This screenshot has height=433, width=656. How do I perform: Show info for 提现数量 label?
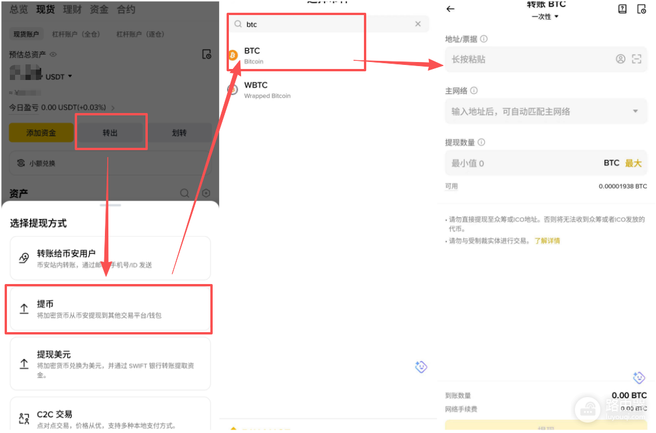[x=482, y=142]
